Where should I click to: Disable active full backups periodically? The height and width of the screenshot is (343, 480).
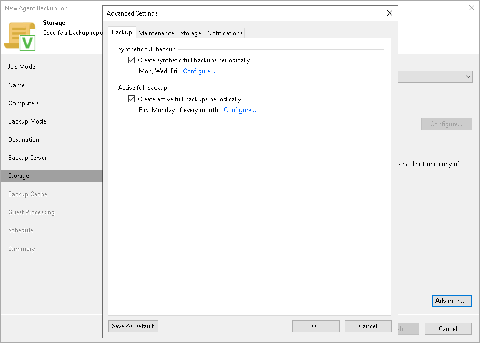pos(131,99)
